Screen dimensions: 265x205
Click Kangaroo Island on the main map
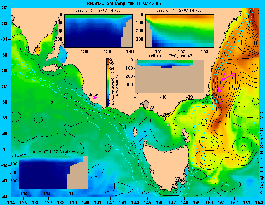tap(52, 68)
